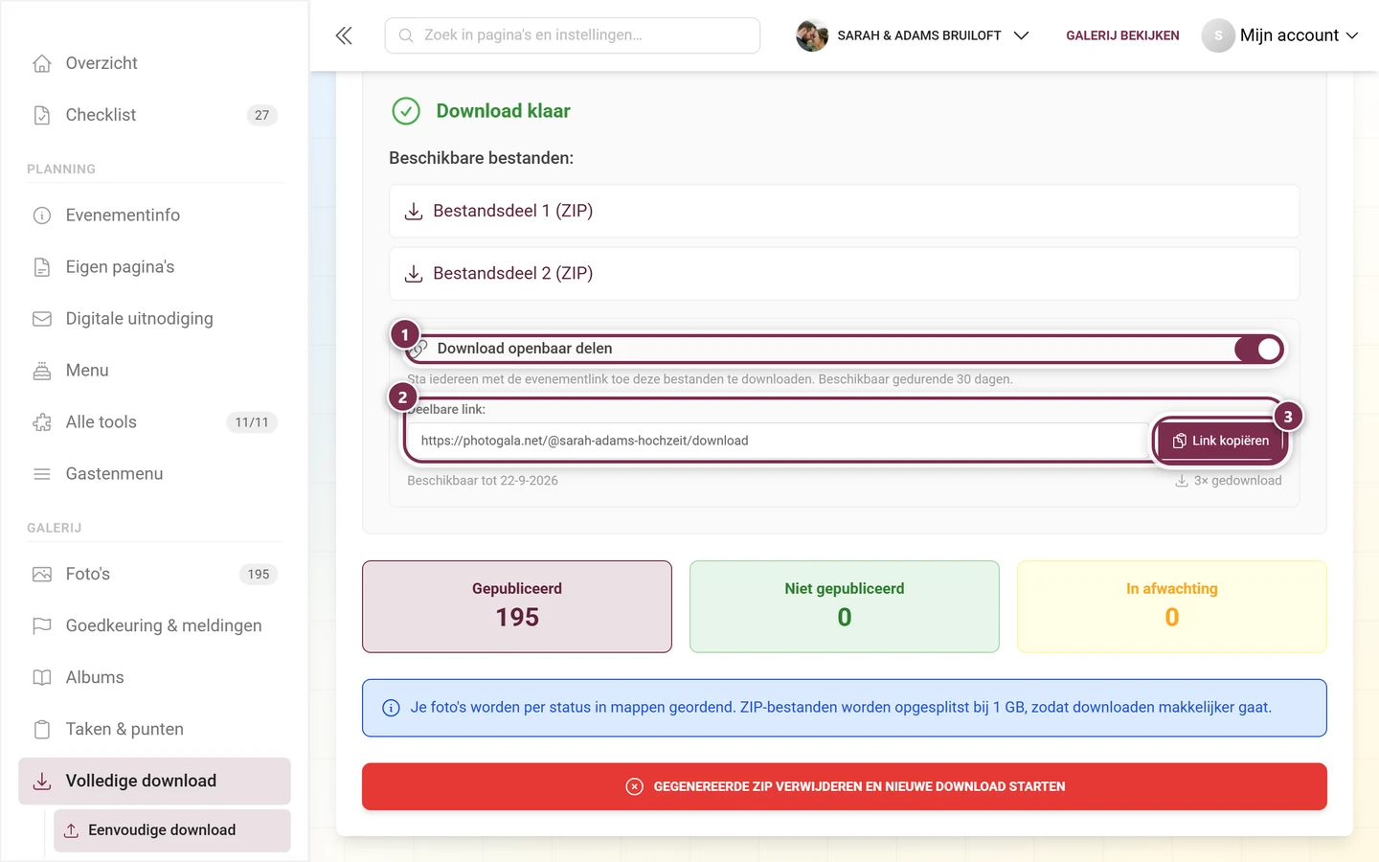Click the shareable download link field
This screenshot has width=1379, height=862.
(776, 441)
